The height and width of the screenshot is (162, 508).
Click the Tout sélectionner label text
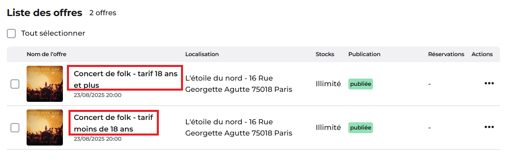(x=53, y=33)
